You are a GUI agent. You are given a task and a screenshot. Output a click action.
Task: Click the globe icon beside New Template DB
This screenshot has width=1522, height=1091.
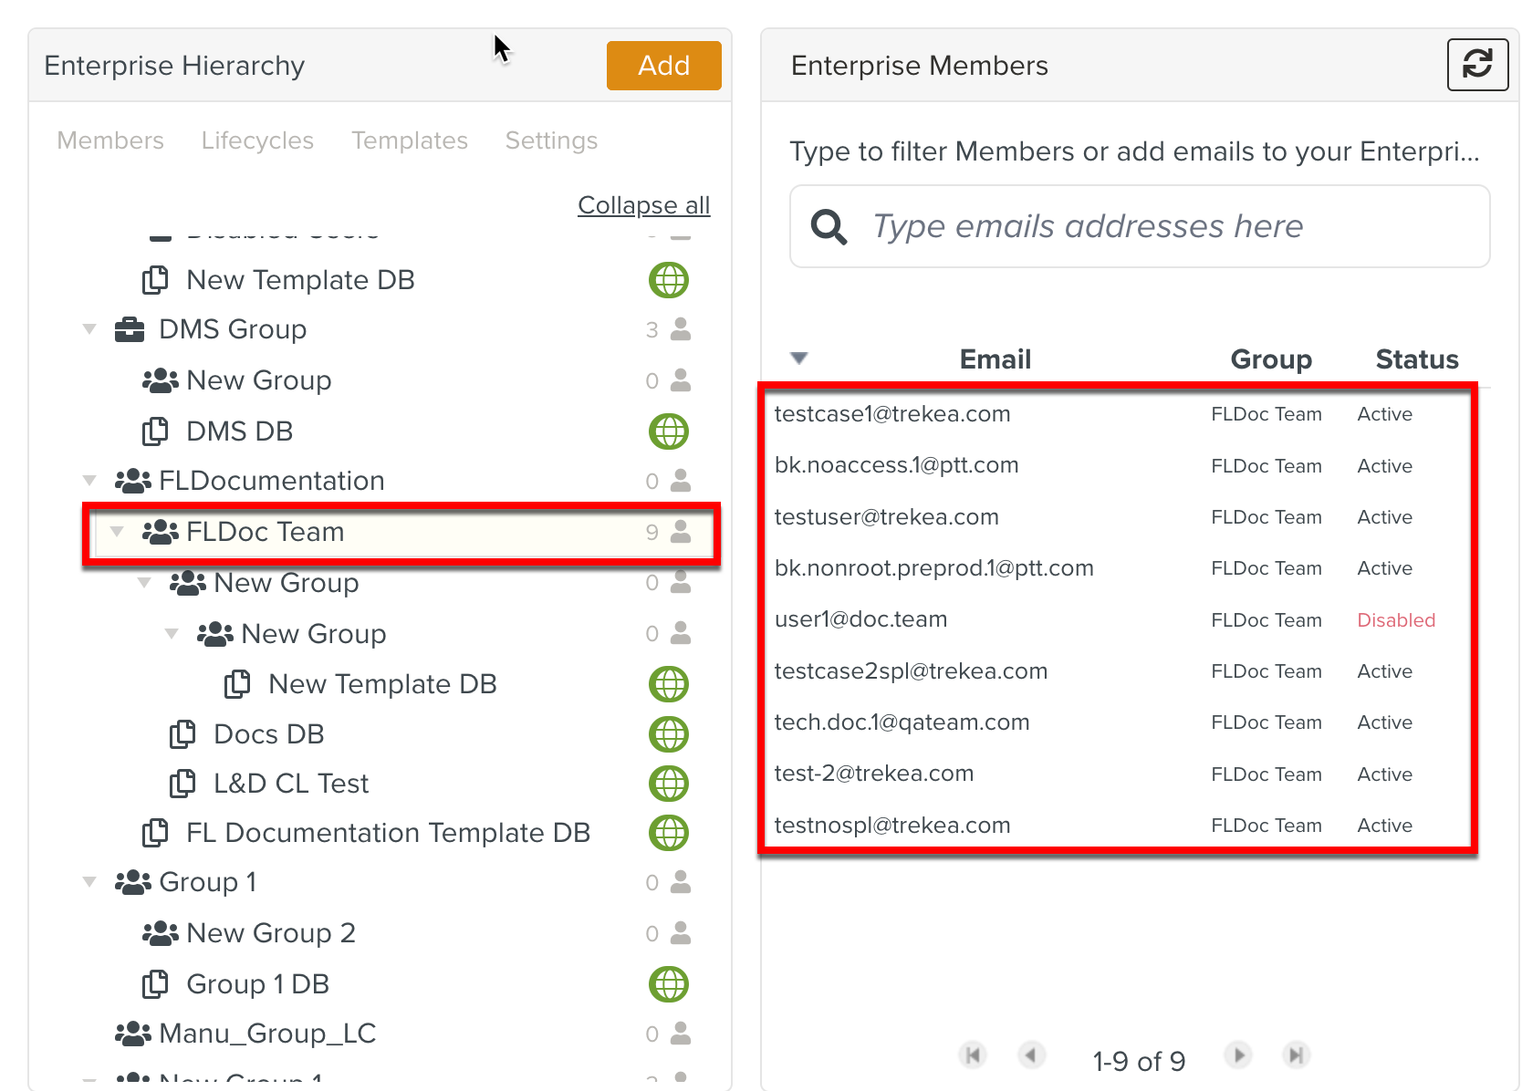tap(669, 280)
